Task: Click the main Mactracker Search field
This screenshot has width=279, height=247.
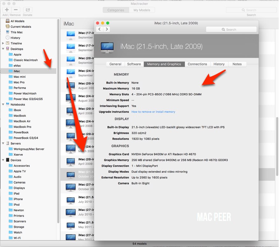Action: (x=251, y=10)
